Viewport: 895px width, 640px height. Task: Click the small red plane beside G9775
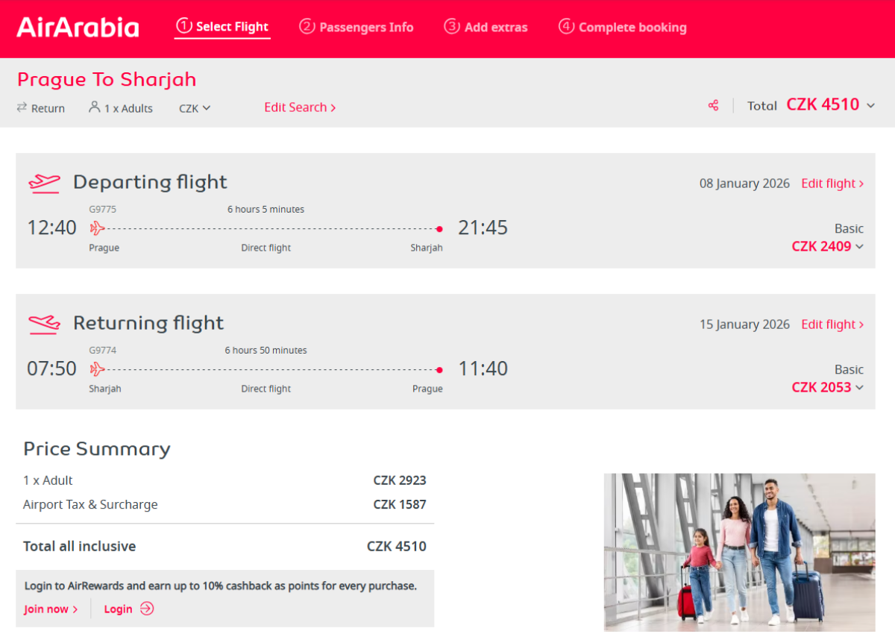click(x=97, y=228)
